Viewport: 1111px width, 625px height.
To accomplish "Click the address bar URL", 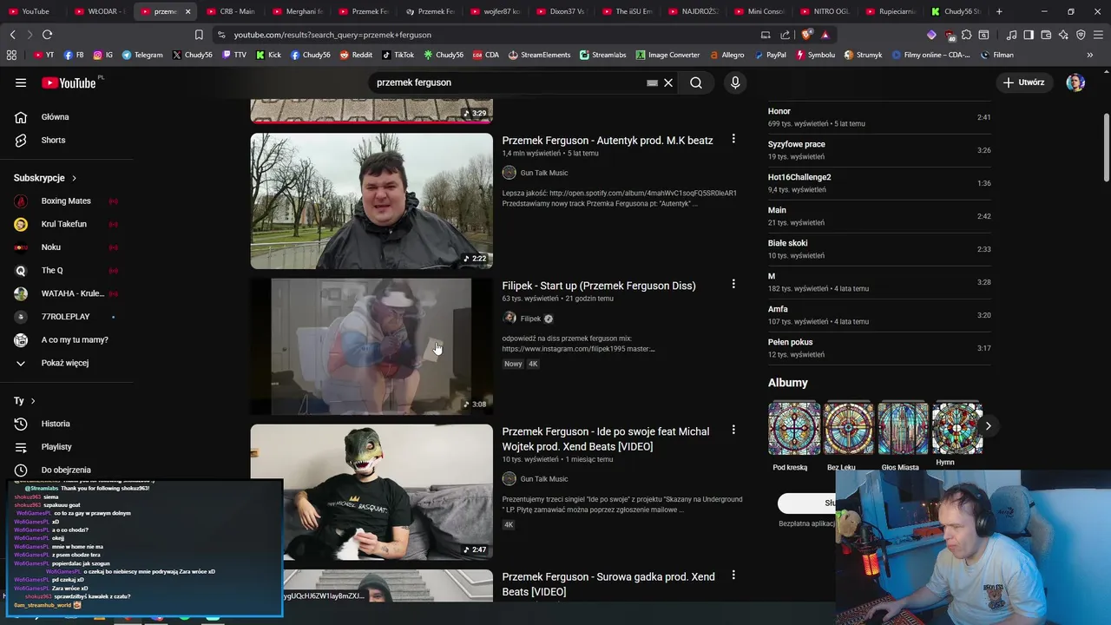I will pos(332,35).
